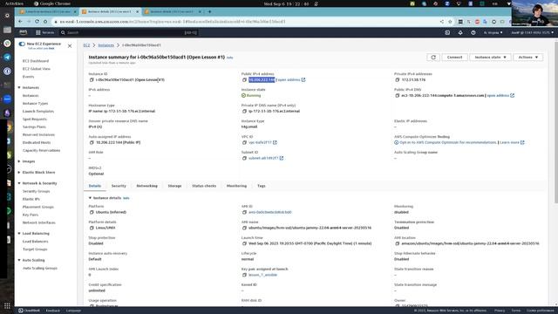Copy the AMI location value
Image resolution: width=558 pixels, height=314 pixels.
(x=398, y=243)
